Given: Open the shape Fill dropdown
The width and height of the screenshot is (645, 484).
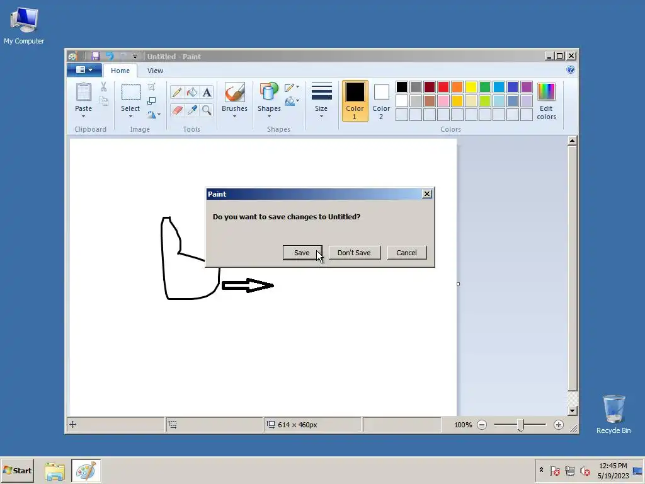Looking at the screenshot, I should 292,101.
